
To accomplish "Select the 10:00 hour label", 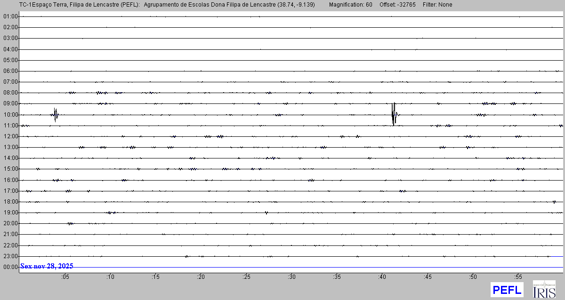I will click(10, 115).
